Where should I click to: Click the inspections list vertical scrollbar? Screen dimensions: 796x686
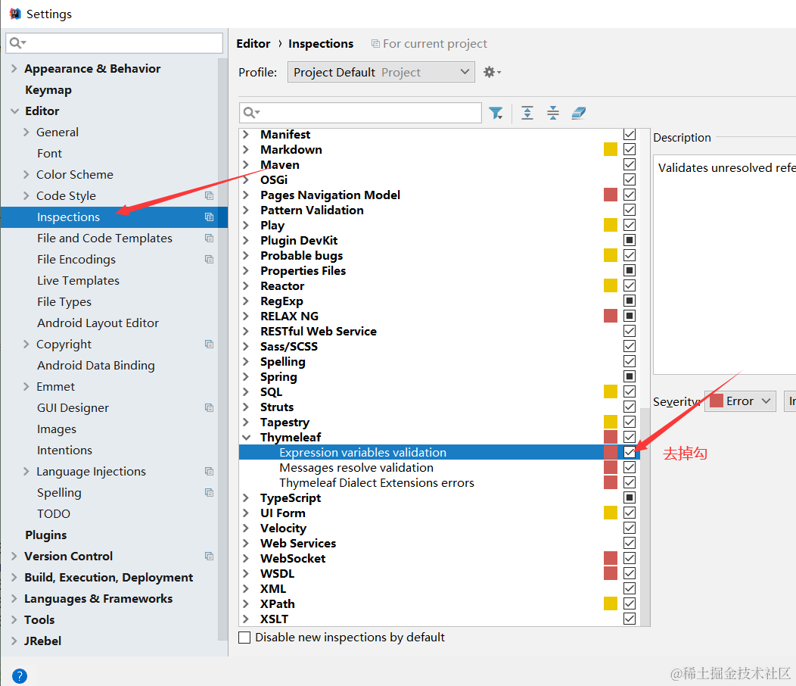coord(645,516)
